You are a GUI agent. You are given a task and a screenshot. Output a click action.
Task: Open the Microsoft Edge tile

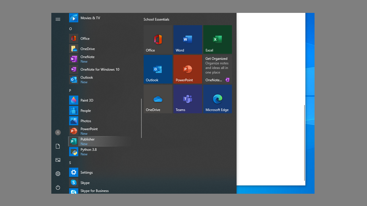coord(218,99)
